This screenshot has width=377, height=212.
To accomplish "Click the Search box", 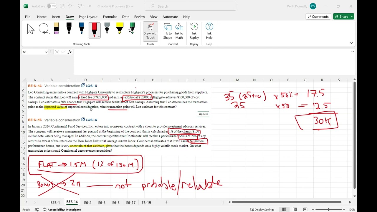I will 190,6.
